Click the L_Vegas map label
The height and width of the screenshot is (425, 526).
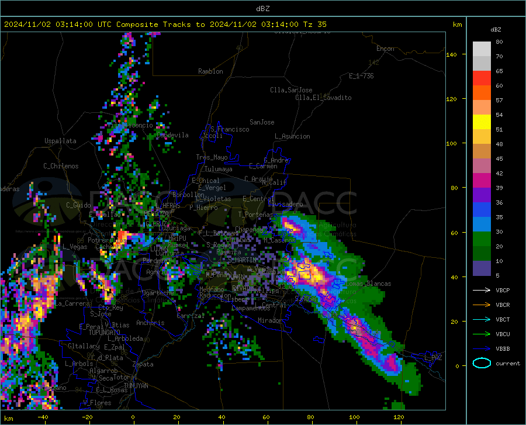click(x=75, y=247)
